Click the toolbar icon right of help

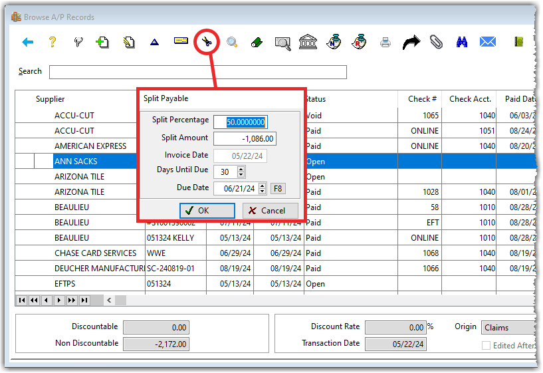[78, 42]
